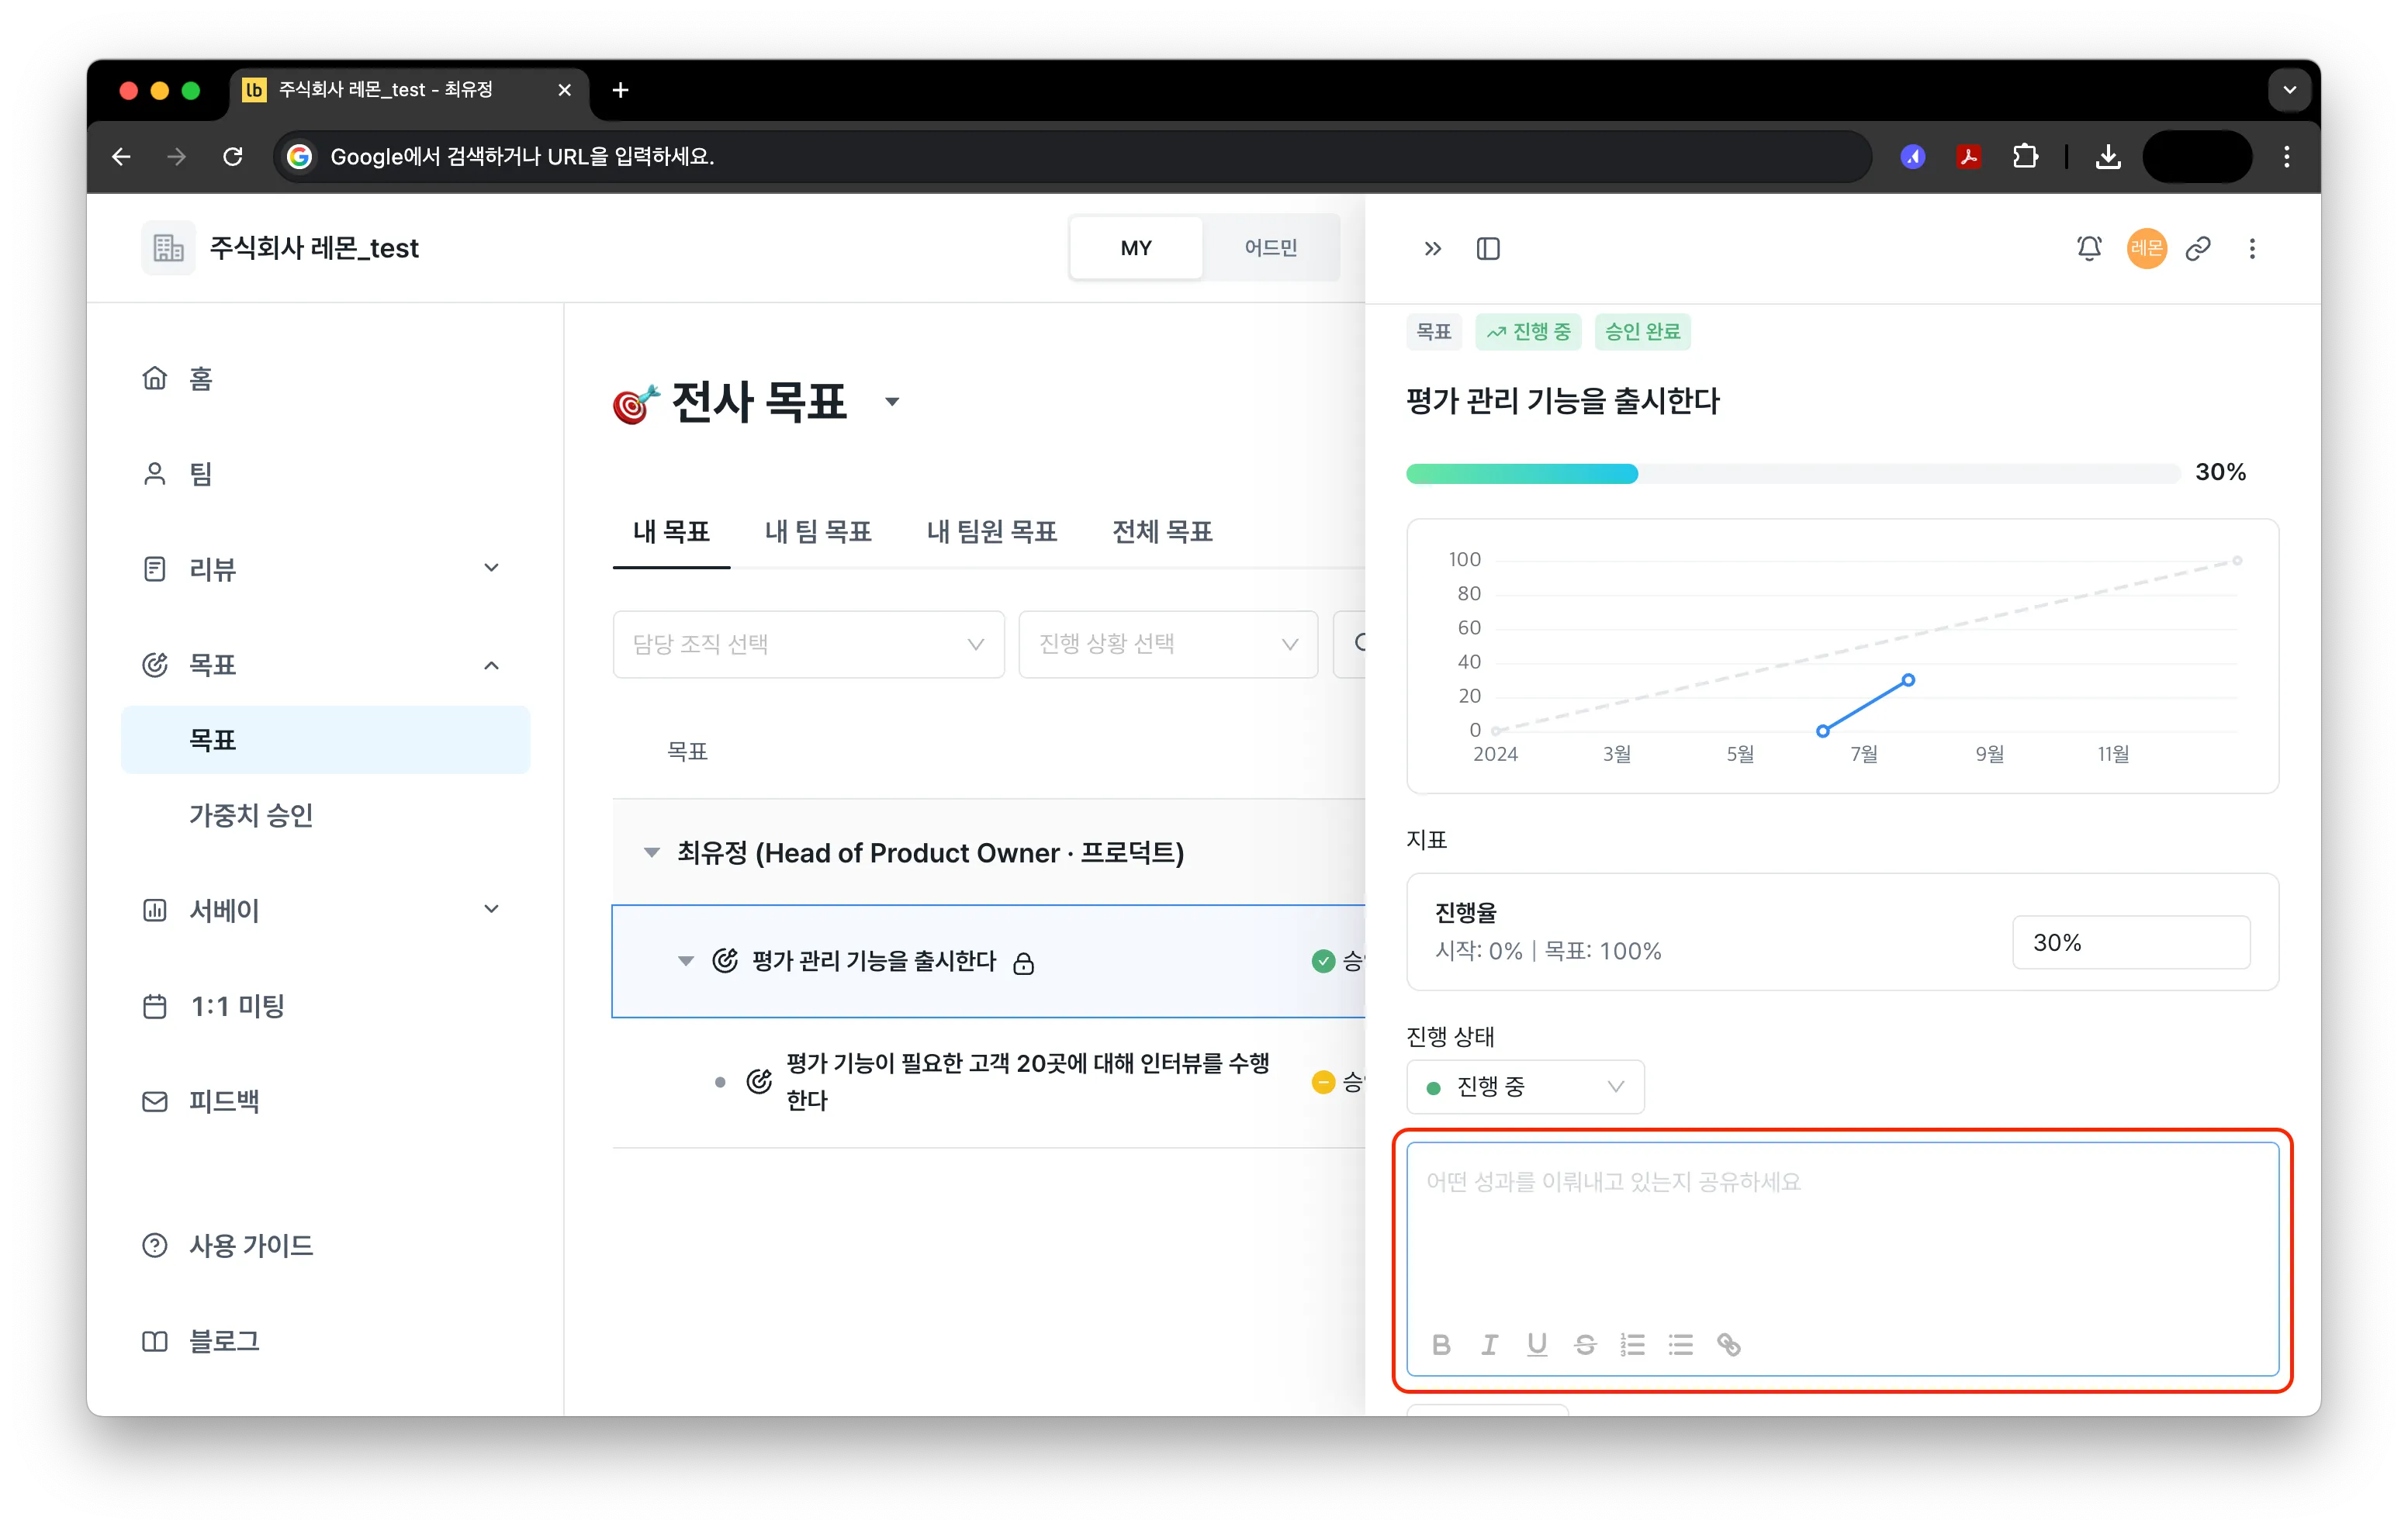Insert numbered list in the editor
The width and height of the screenshot is (2408, 1531).
pos(1633,1344)
